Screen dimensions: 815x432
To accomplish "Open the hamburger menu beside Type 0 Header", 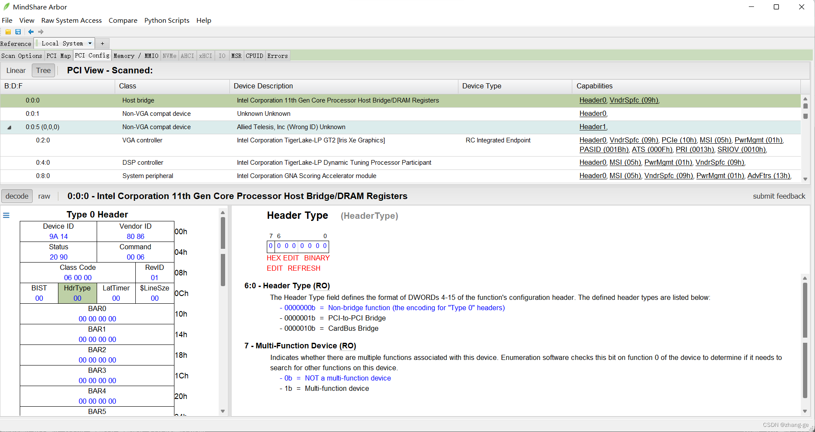I will [x=6, y=215].
